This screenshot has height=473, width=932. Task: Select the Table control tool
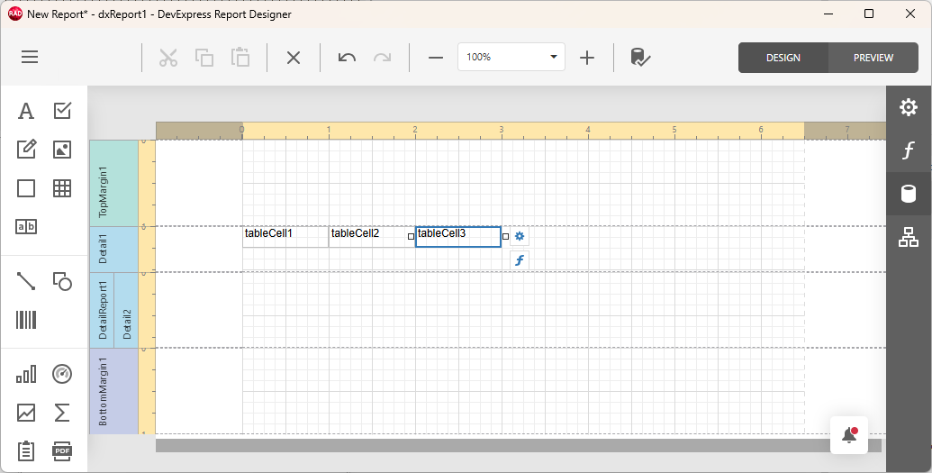tap(62, 188)
